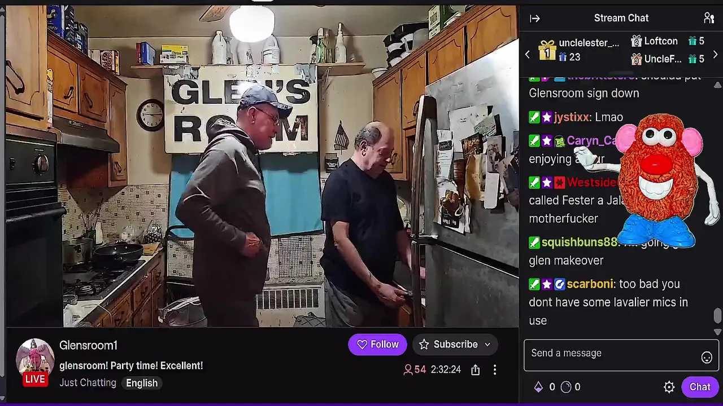
Task: Click the chat scrollbar thumb
Action: point(717,316)
